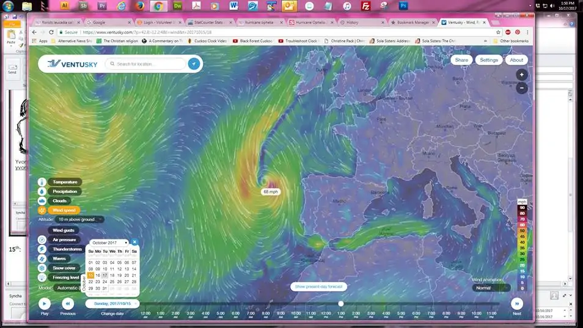Click the Ventusky logo

click(x=73, y=64)
